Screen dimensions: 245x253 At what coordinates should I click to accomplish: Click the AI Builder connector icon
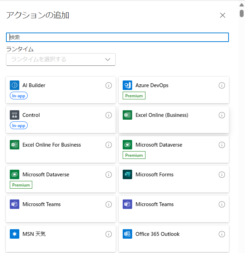coord(14,85)
